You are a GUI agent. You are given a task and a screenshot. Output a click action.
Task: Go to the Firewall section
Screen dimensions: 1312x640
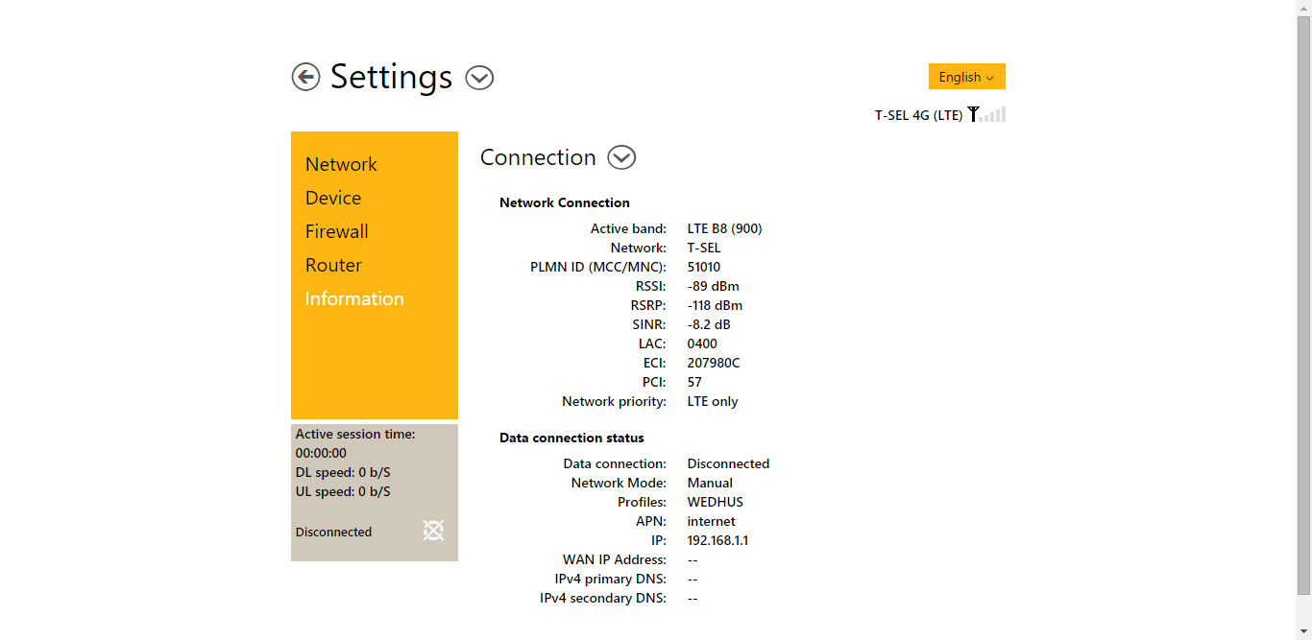click(336, 231)
